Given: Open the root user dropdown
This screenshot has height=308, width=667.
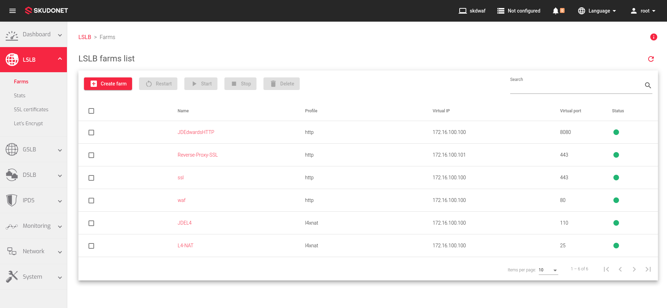Looking at the screenshot, I should (643, 11).
